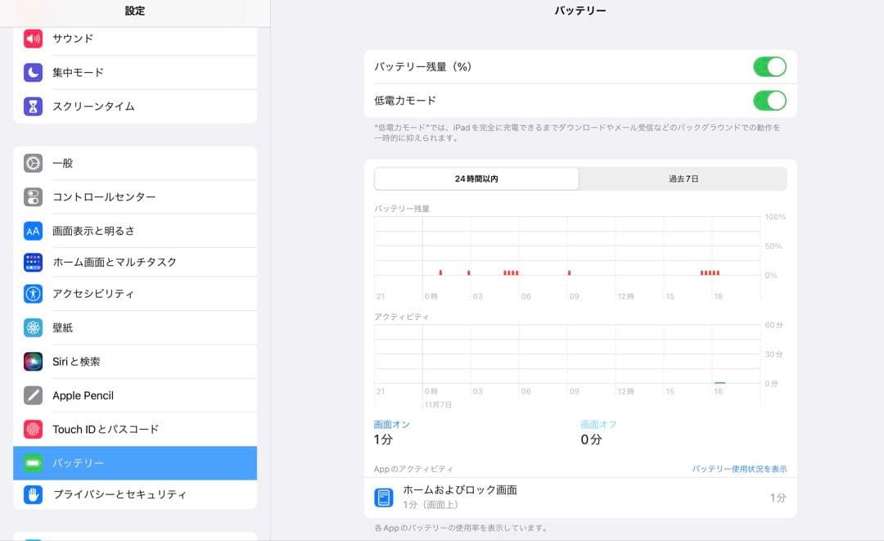Switch to the 過去7日 tab
The image size is (884, 541).
coord(683,178)
